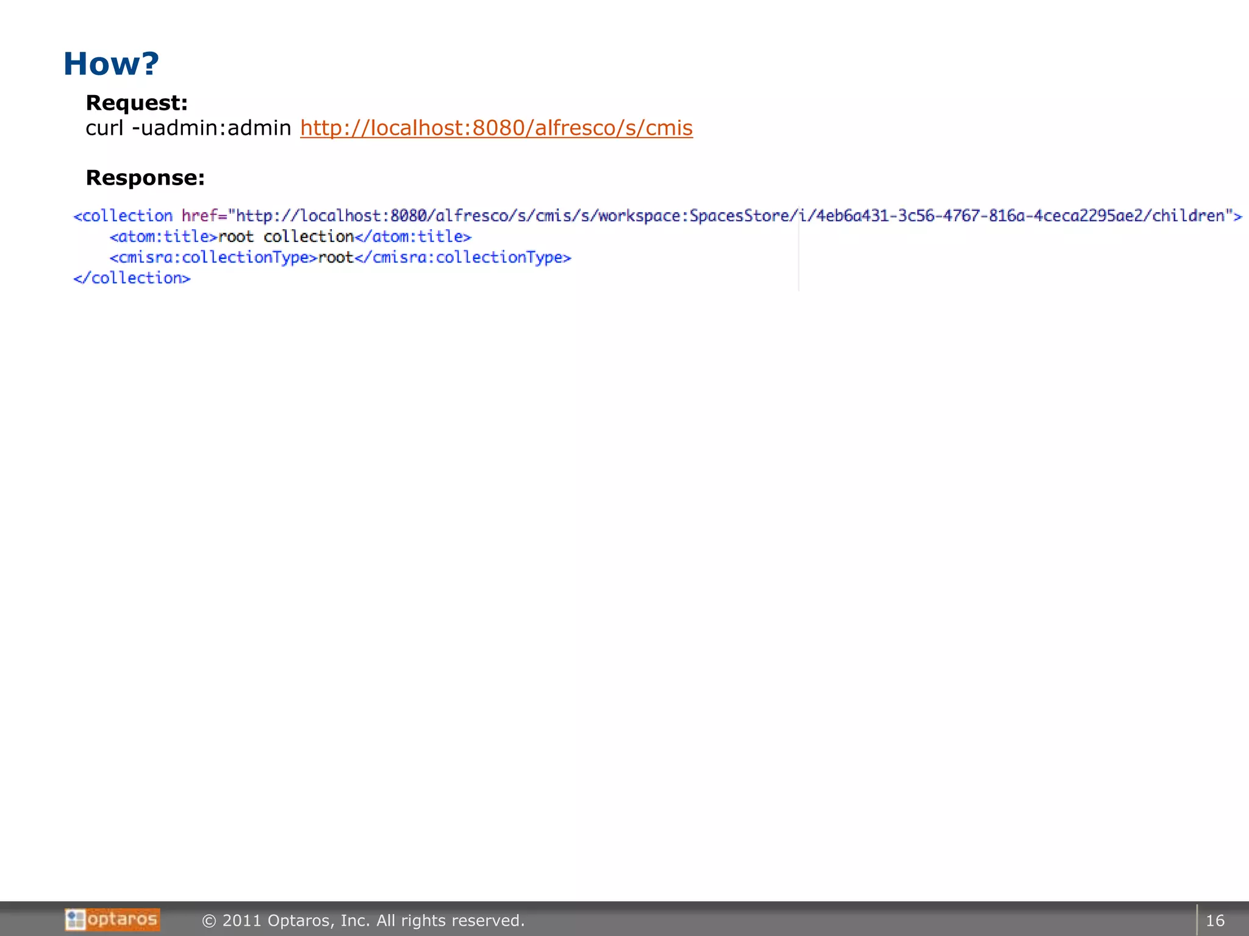This screenshot has height=936, width=1249.
Task: Click the Optaros logo grid icon
Action: point(76,920)
